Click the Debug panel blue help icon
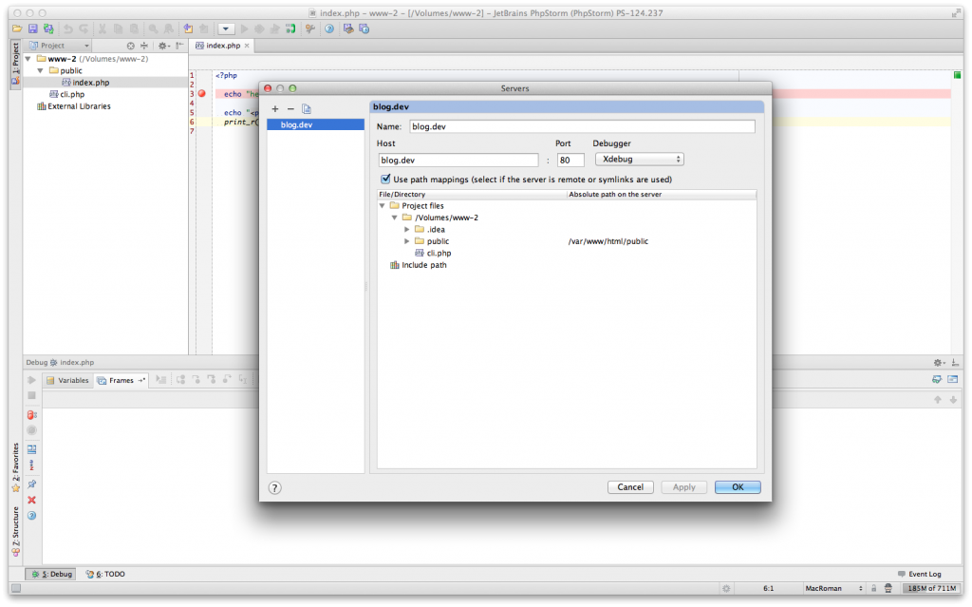 (31, 516)
